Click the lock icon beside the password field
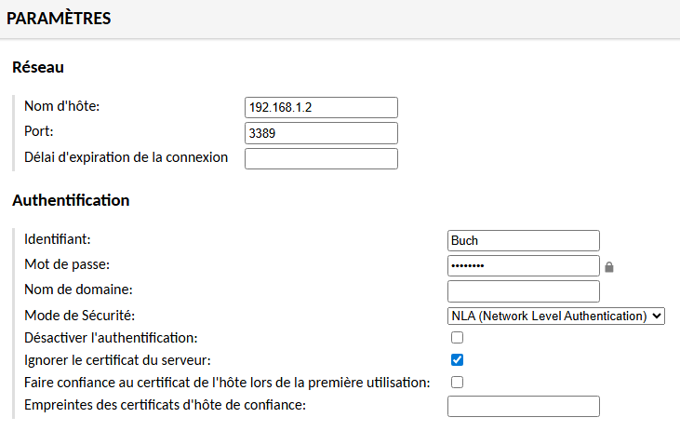This screenshot has width=680, height=431. point(609,267)
